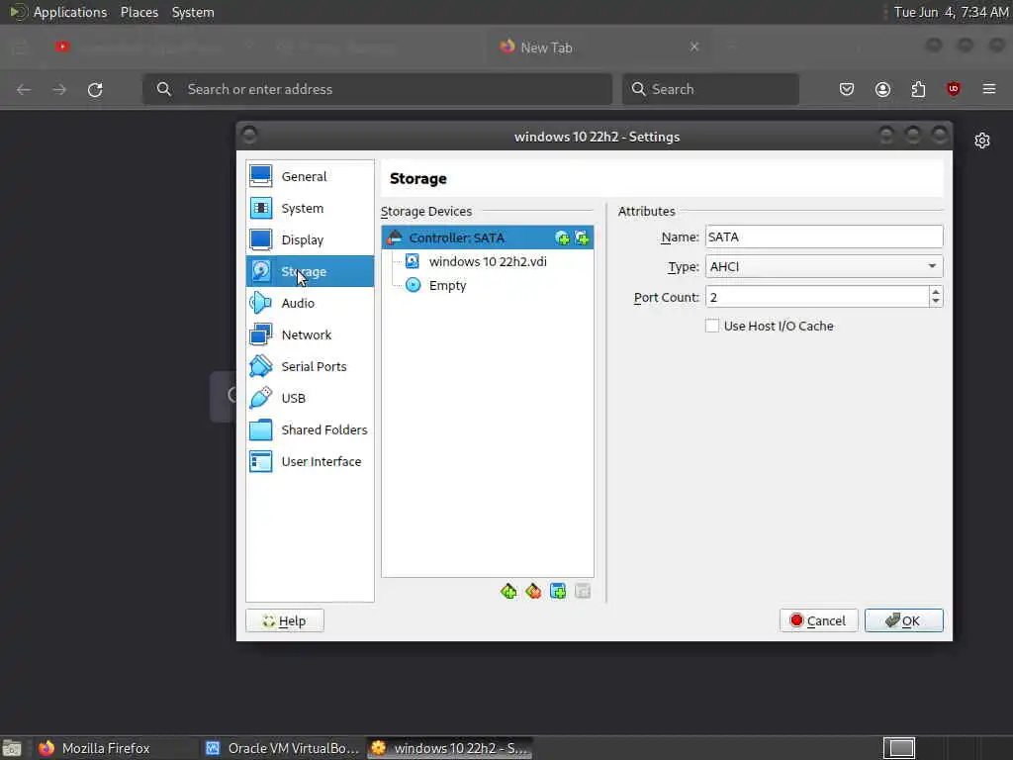Viewport: 1013px width, 760px height.
Task: Switch to the New Tab Firefox tab
Action: click(x=599, y=47)
